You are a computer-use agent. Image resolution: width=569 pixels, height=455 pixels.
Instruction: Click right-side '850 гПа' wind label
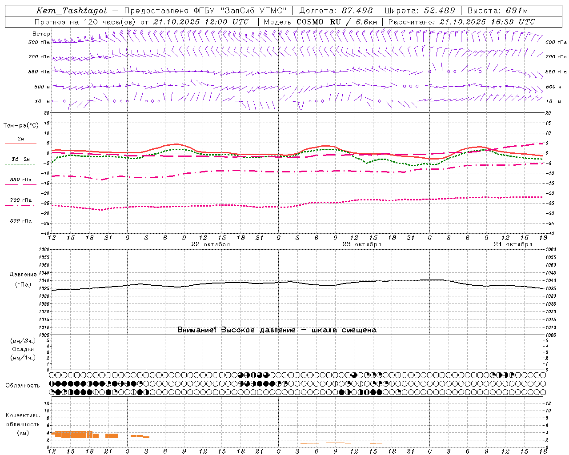556,72
